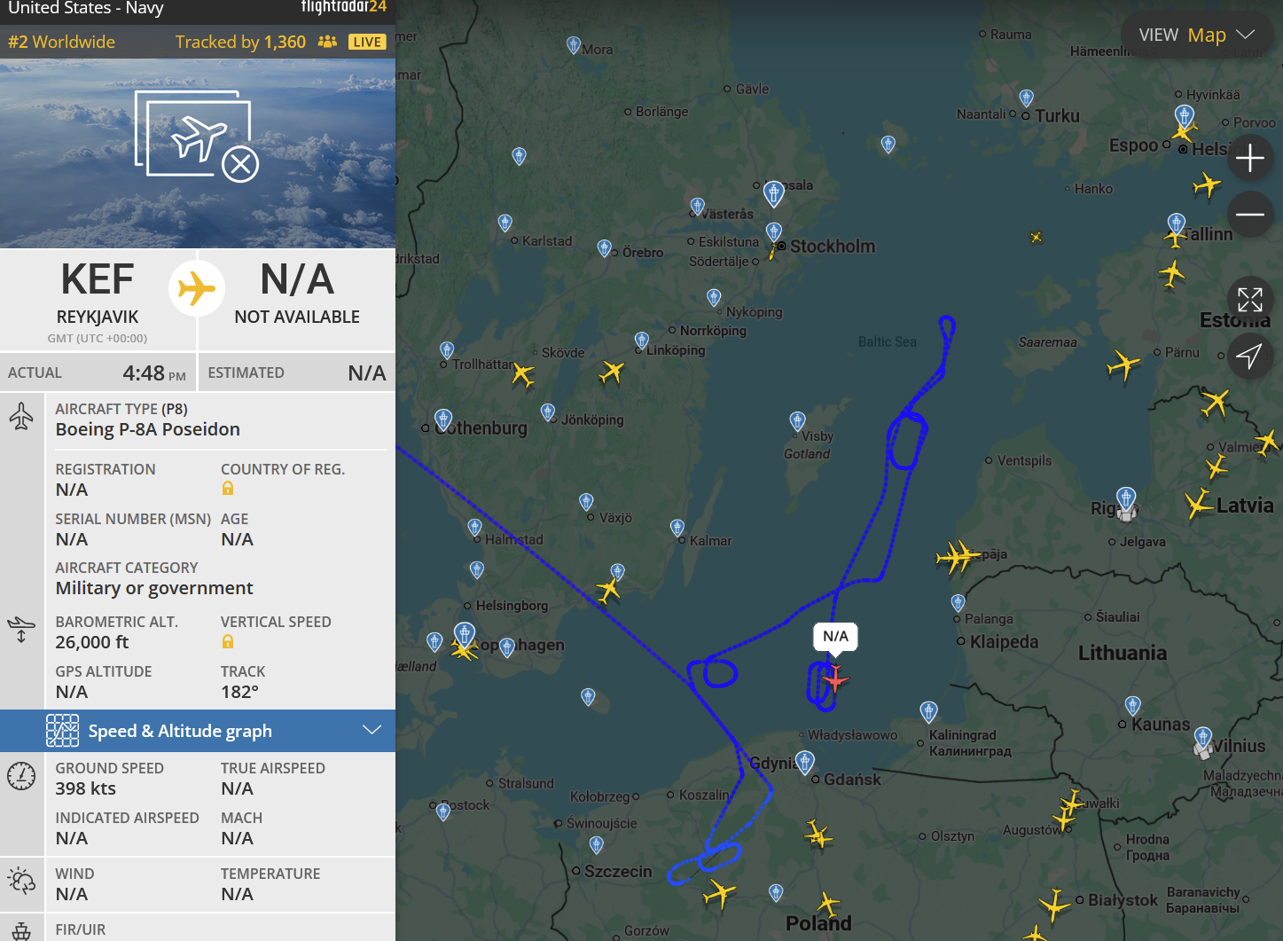Open the VIEW Map dropdown
Viewport: 1283px width, 941px height.
[1196, 35]
